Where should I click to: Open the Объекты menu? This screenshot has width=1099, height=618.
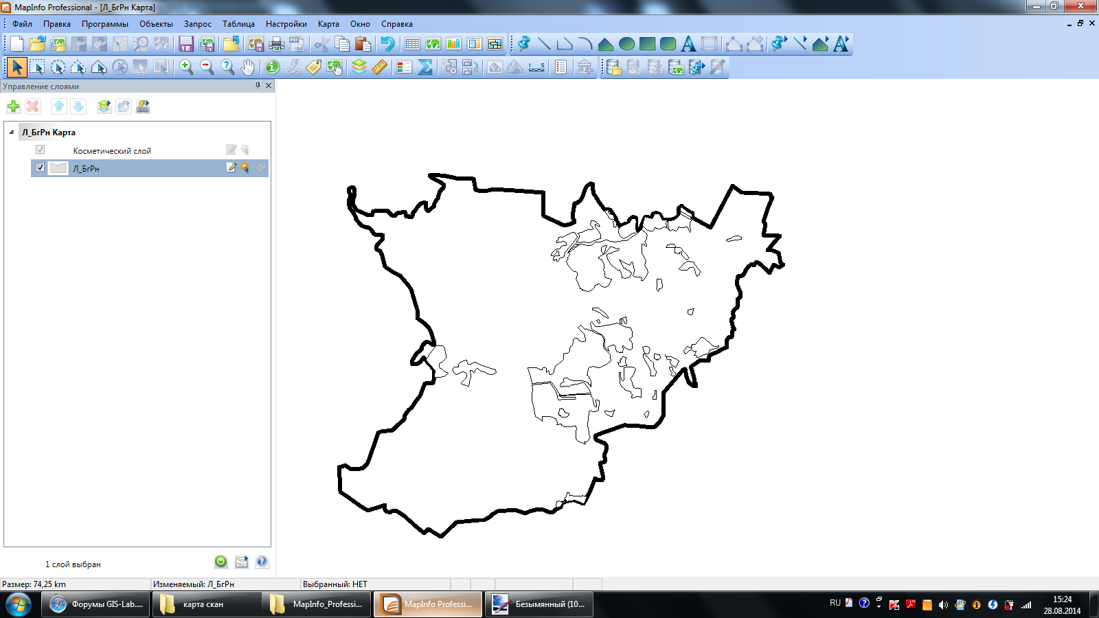157,24
